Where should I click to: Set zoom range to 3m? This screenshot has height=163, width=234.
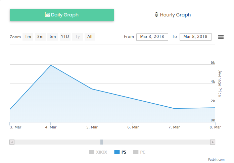(x=40, y=37)
